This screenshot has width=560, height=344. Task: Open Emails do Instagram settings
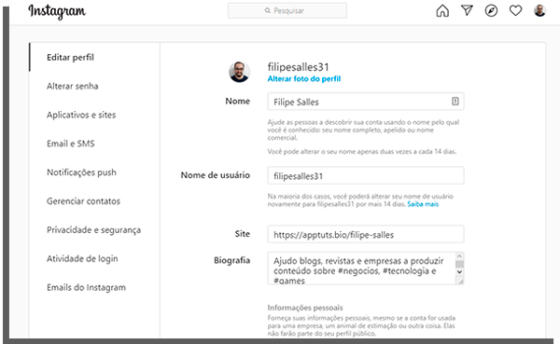(87, 288)
